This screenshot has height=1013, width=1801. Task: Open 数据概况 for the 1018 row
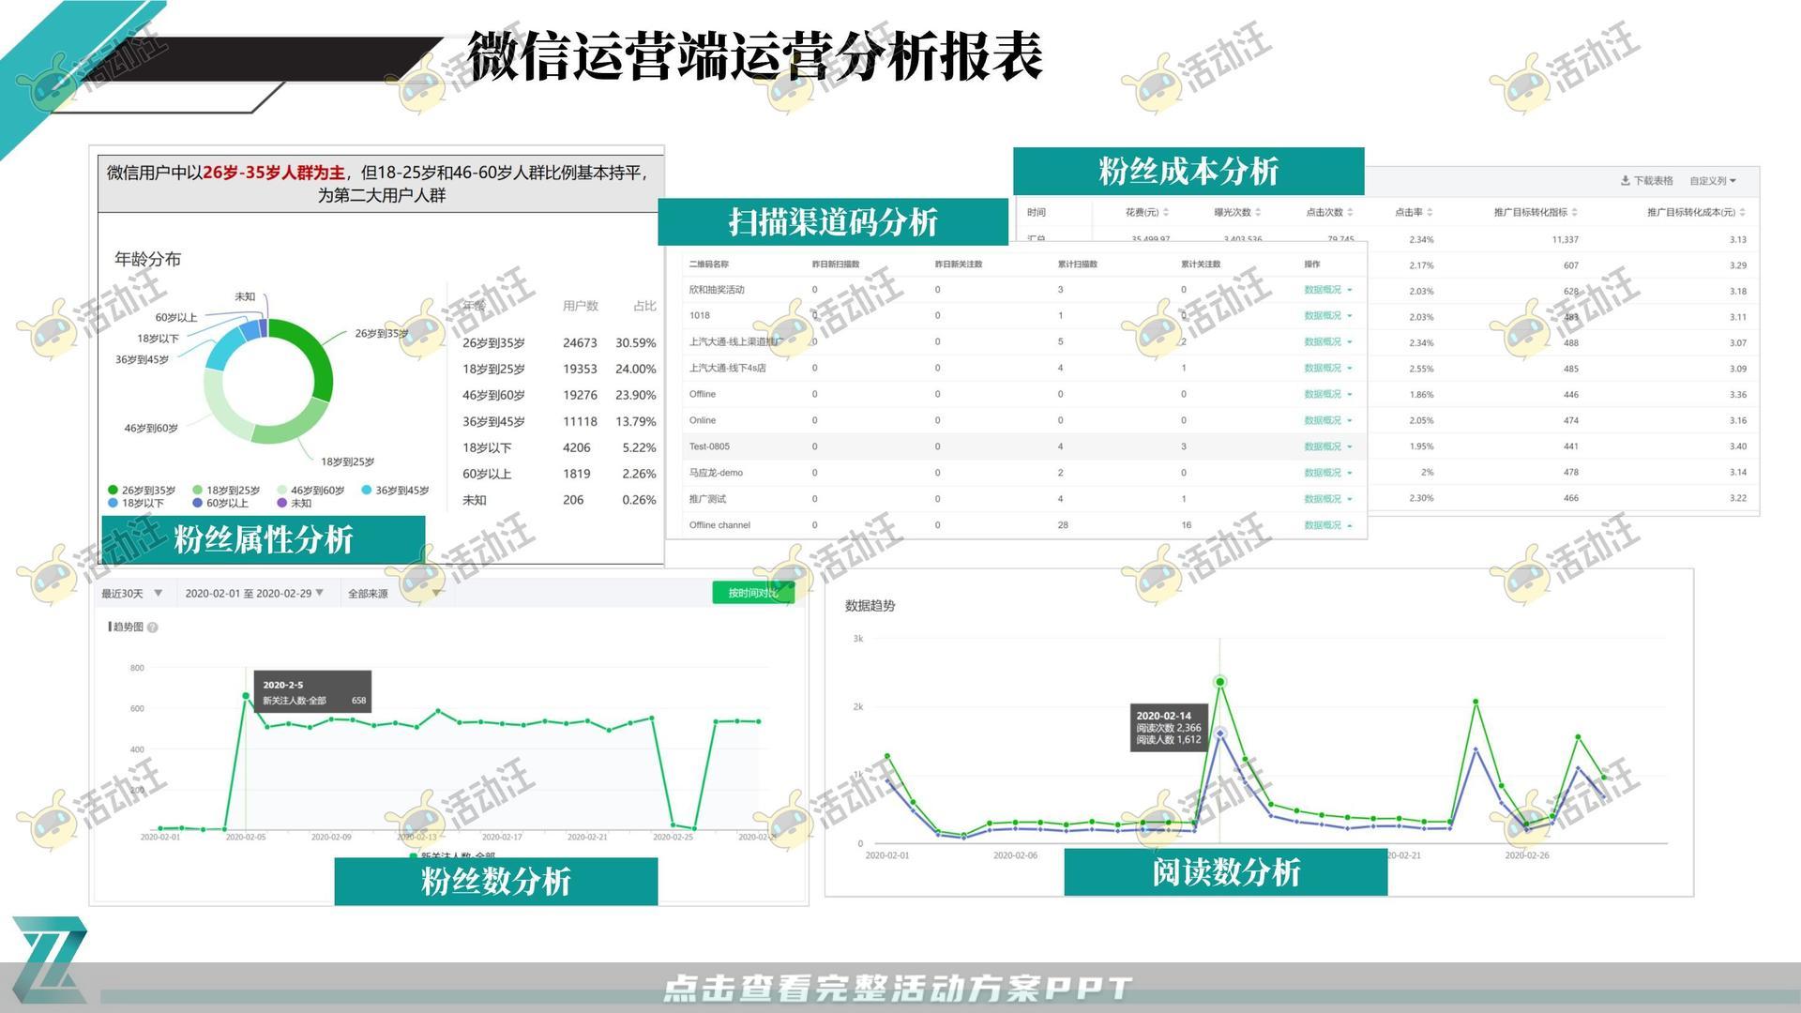click(x=1327, y=316)
